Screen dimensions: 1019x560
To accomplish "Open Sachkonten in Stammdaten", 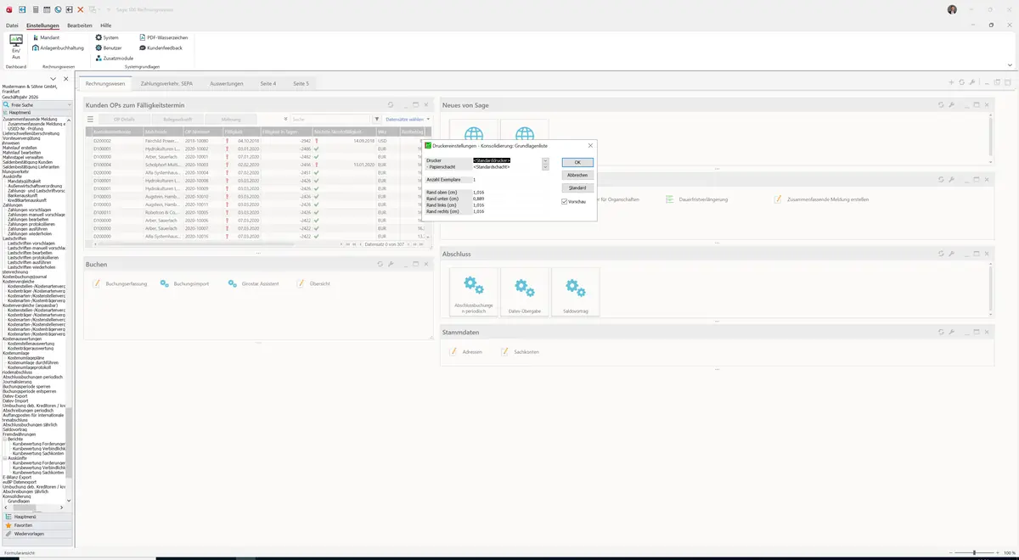I will [520, 352].
